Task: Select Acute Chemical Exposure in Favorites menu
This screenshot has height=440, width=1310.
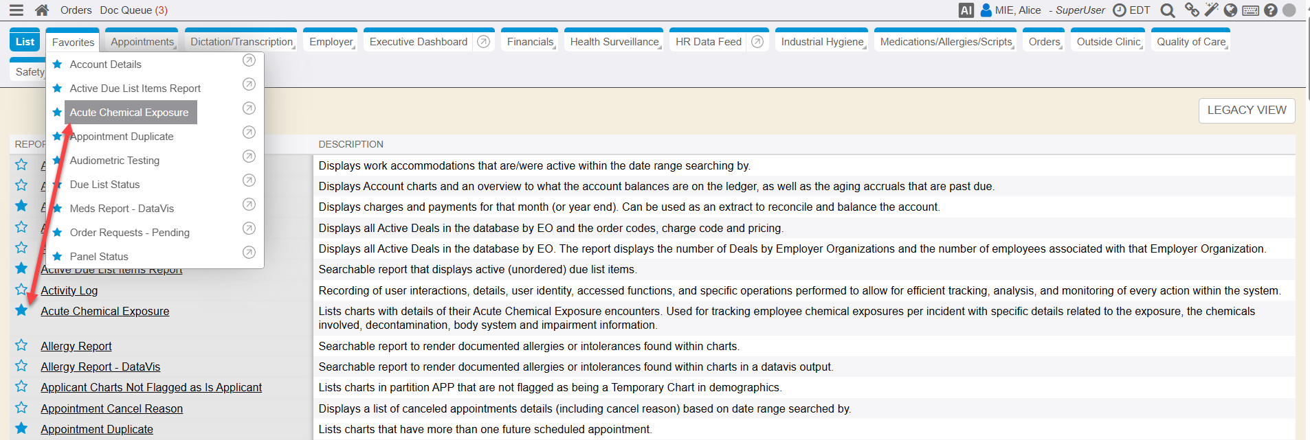Action: [129, 113]
